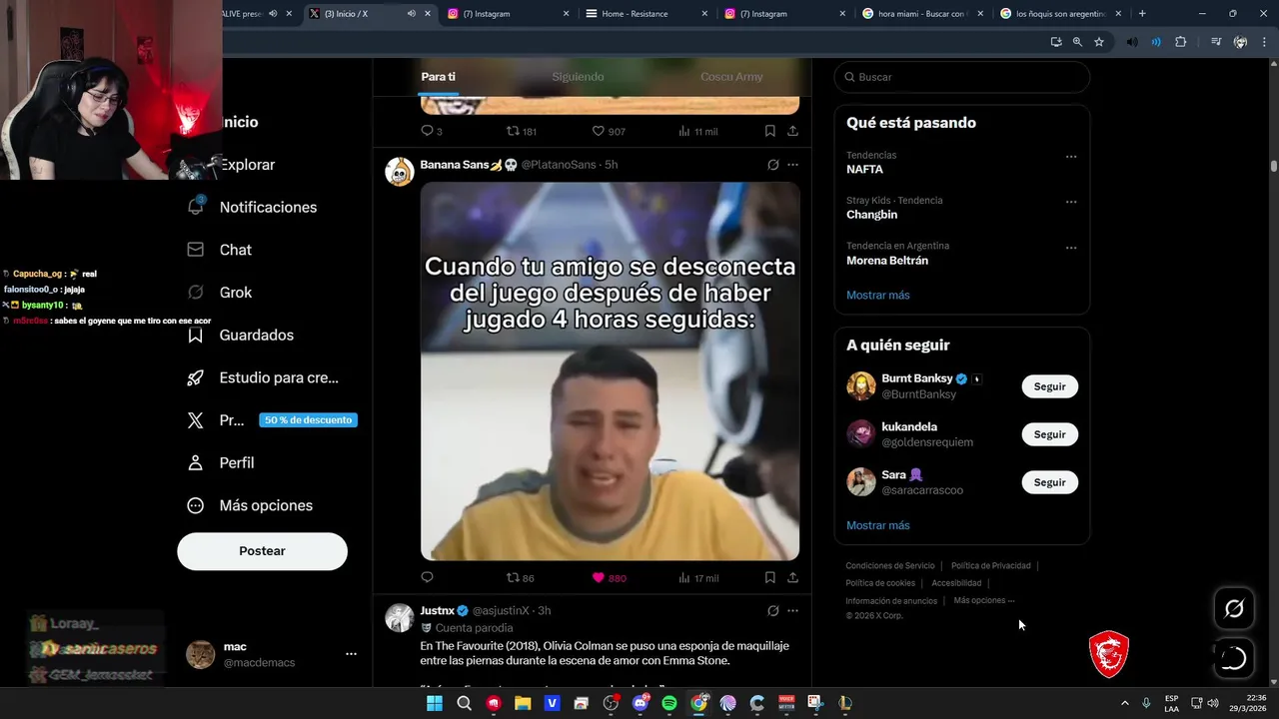The width and height of the screenshot is (1279, 719).
Task: Switch to los ñoquis son argentinos tab
Action: coord(1060,14)
